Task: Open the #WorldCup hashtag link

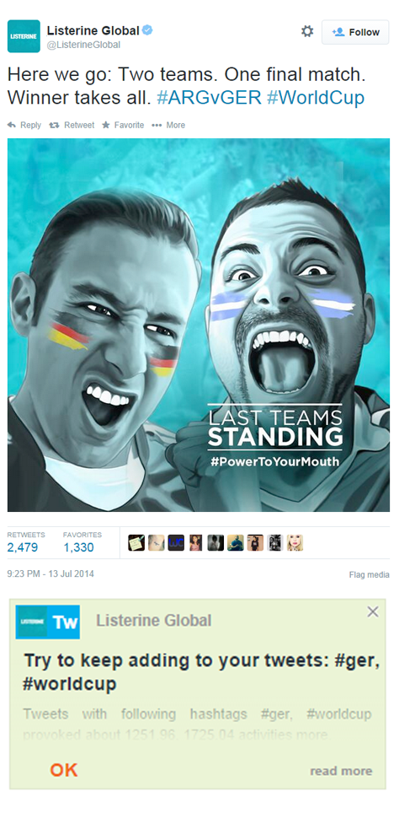Action: 316,97
